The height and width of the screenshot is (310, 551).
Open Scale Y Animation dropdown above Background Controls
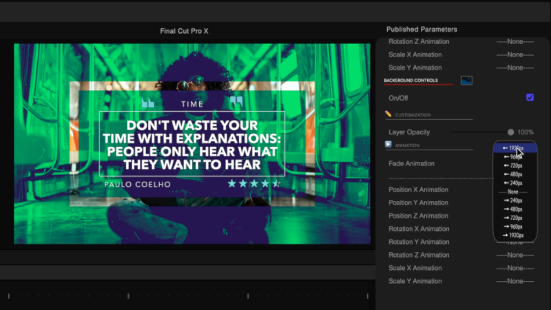point(515,68)
